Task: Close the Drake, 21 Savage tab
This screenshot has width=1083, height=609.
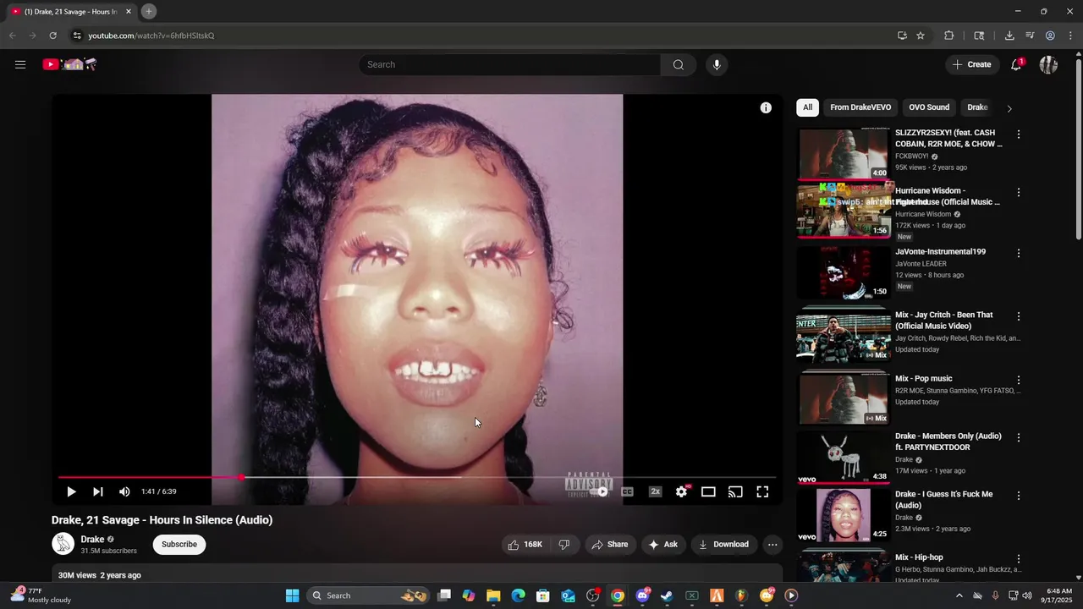Action: coord(129,12)
